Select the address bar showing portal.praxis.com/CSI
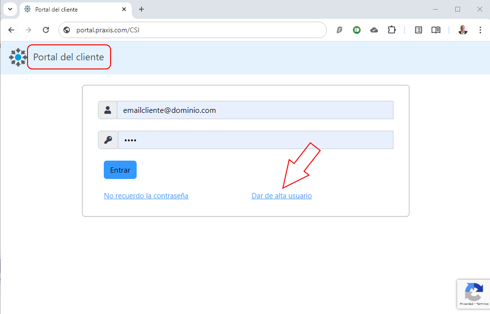 pos(193,30)
